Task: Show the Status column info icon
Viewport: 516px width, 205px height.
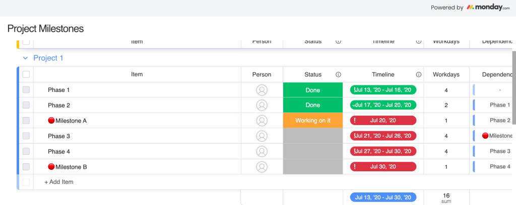Action: pyautogui.click(x=338, y=74)
